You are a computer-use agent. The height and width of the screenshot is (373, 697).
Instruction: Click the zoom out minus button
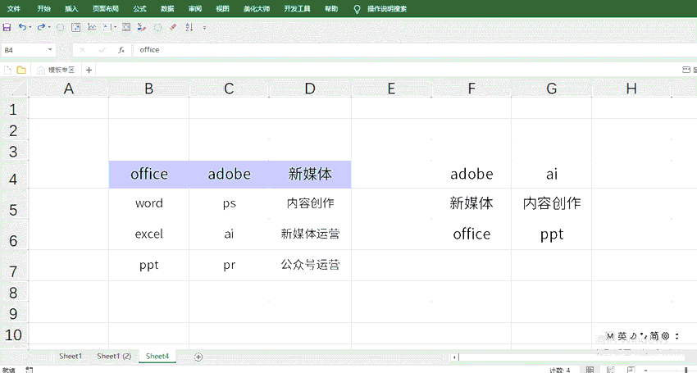coord(645,370)
